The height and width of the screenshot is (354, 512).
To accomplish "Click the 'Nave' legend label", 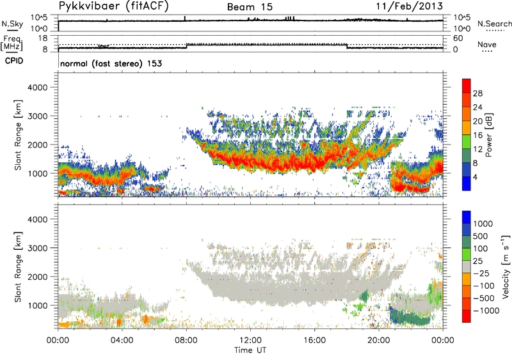I will [487, 44].
